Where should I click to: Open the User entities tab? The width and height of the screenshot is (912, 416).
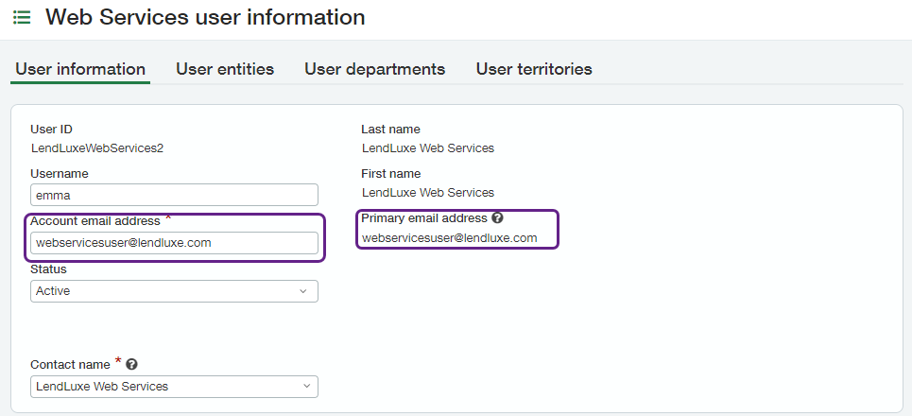pos(225,69)
